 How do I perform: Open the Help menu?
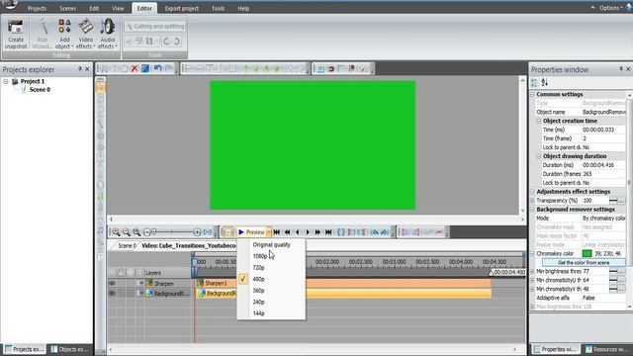pos(243,8)
